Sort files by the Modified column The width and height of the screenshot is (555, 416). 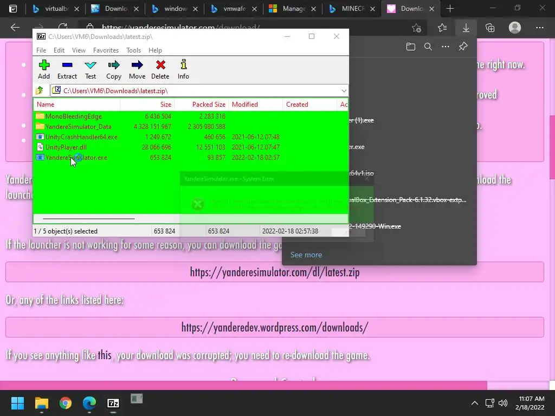pos(256,105)
